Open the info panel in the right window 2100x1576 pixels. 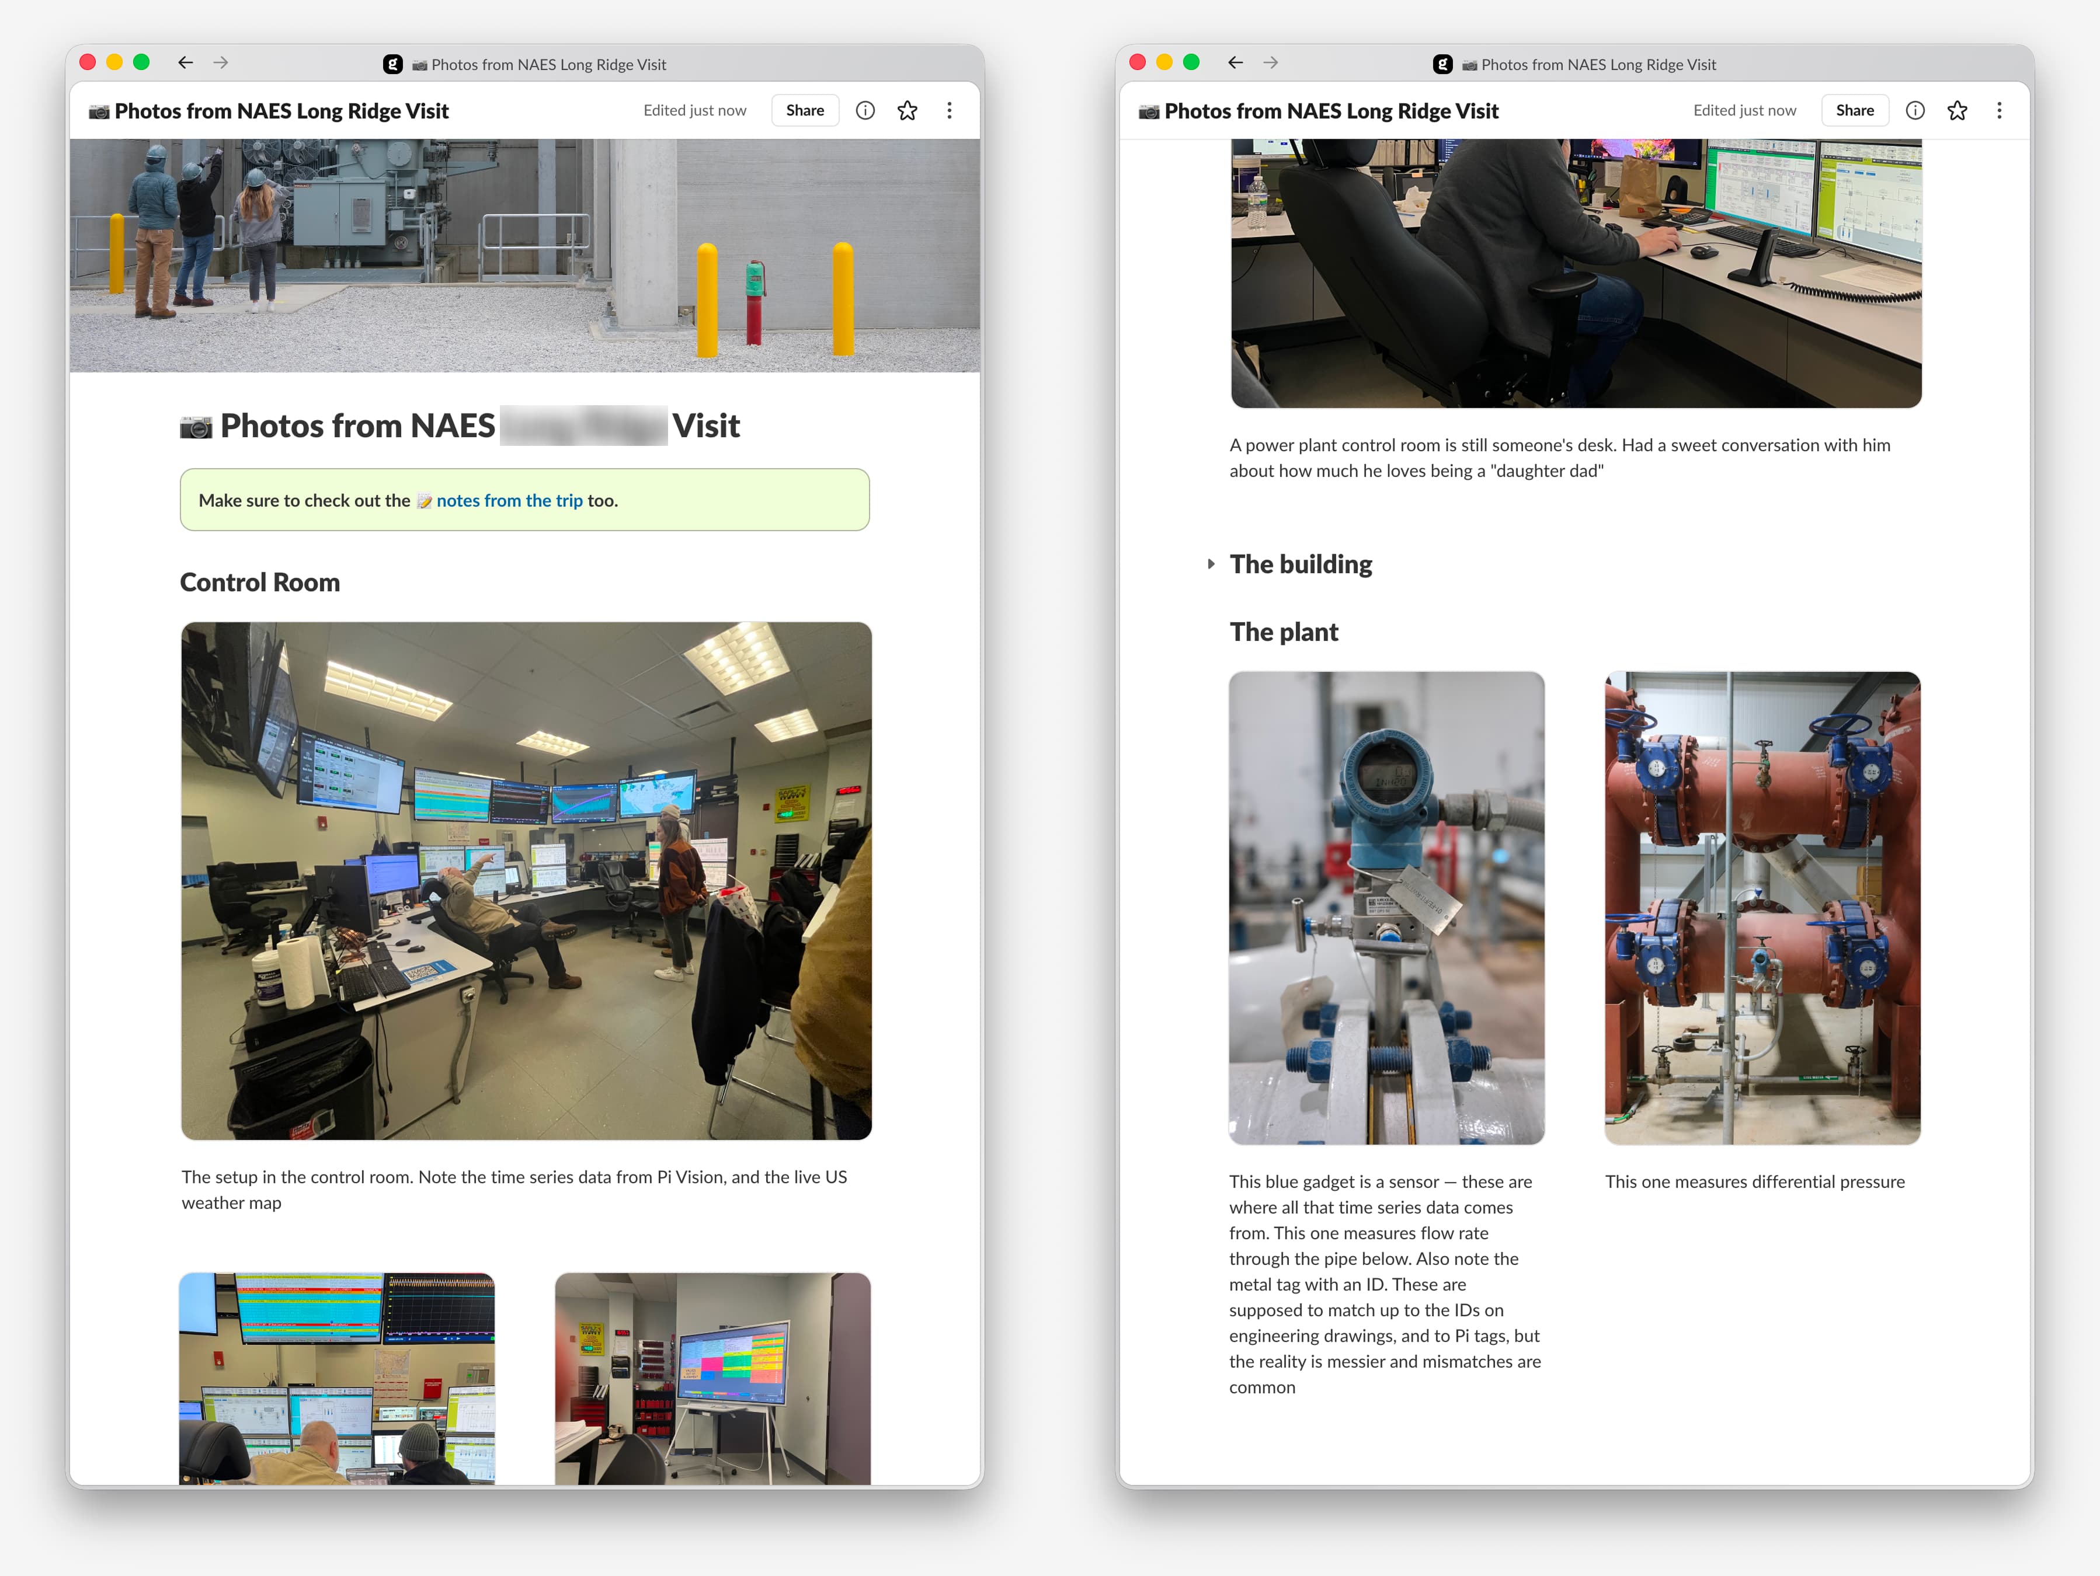1915,110
